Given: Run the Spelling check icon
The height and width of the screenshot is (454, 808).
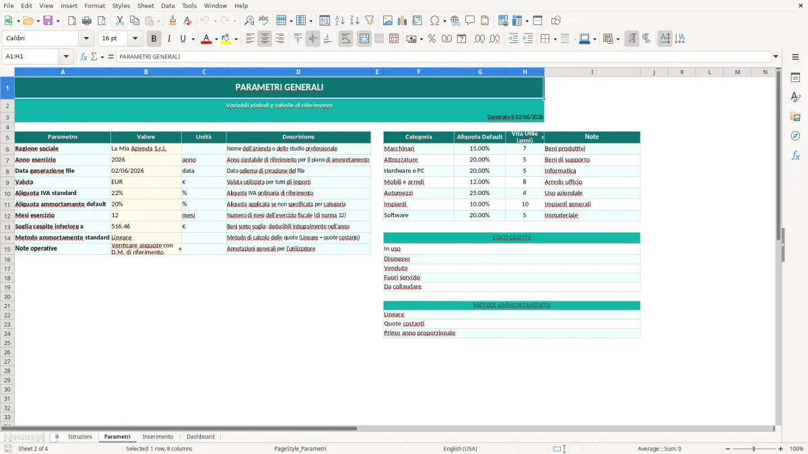Looking at the screenshot, I should (x=264, y=21).
